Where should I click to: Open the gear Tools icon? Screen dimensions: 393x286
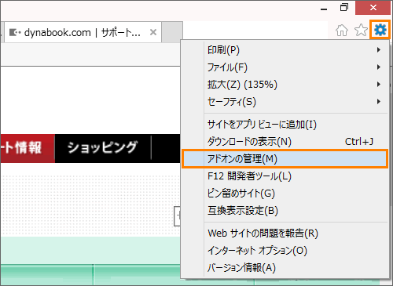click(380, 30)
